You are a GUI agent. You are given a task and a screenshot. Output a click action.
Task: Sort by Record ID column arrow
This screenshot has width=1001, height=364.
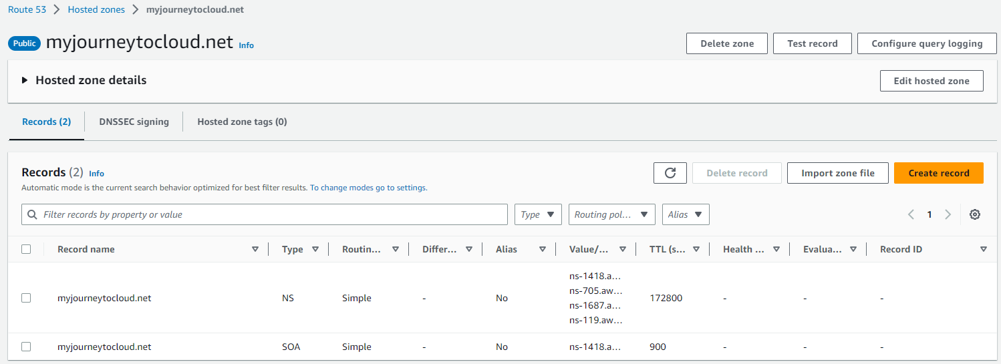[x=983, y=249]
